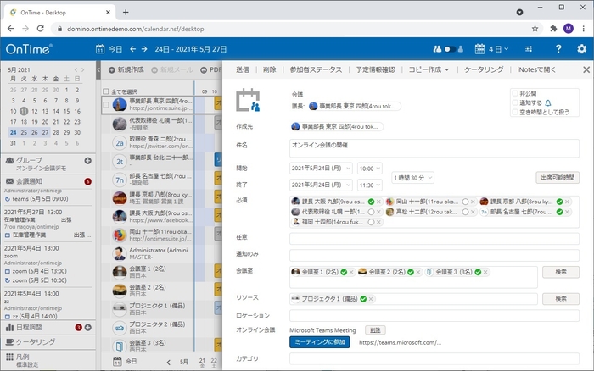
Task: Expand コピー作成 dropdown menu
Action: pyautogui.click(x=429, y=69)
